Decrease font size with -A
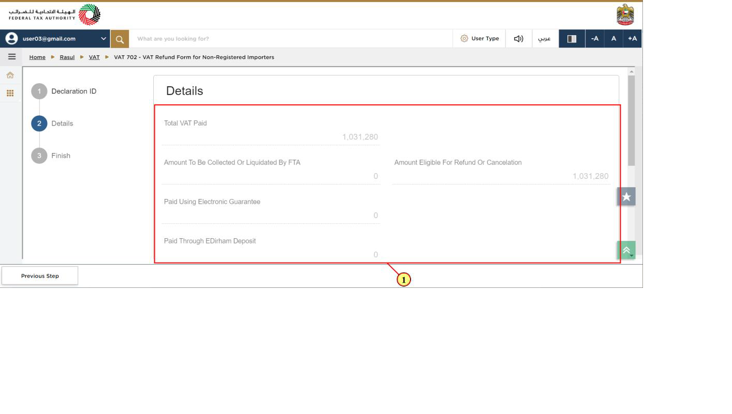This screenshot has width=732, height=414. pyautogui.click(x=595, y=39)
